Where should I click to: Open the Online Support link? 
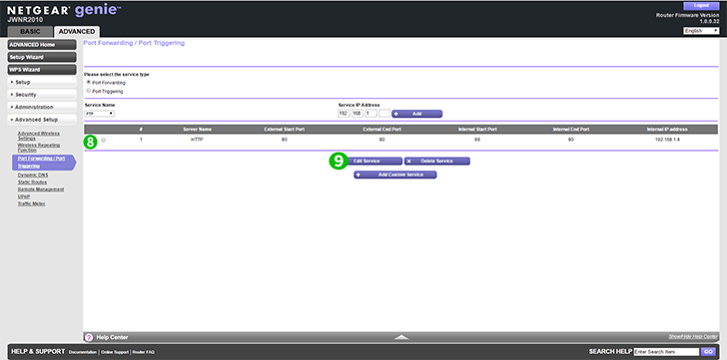[115, 352]
